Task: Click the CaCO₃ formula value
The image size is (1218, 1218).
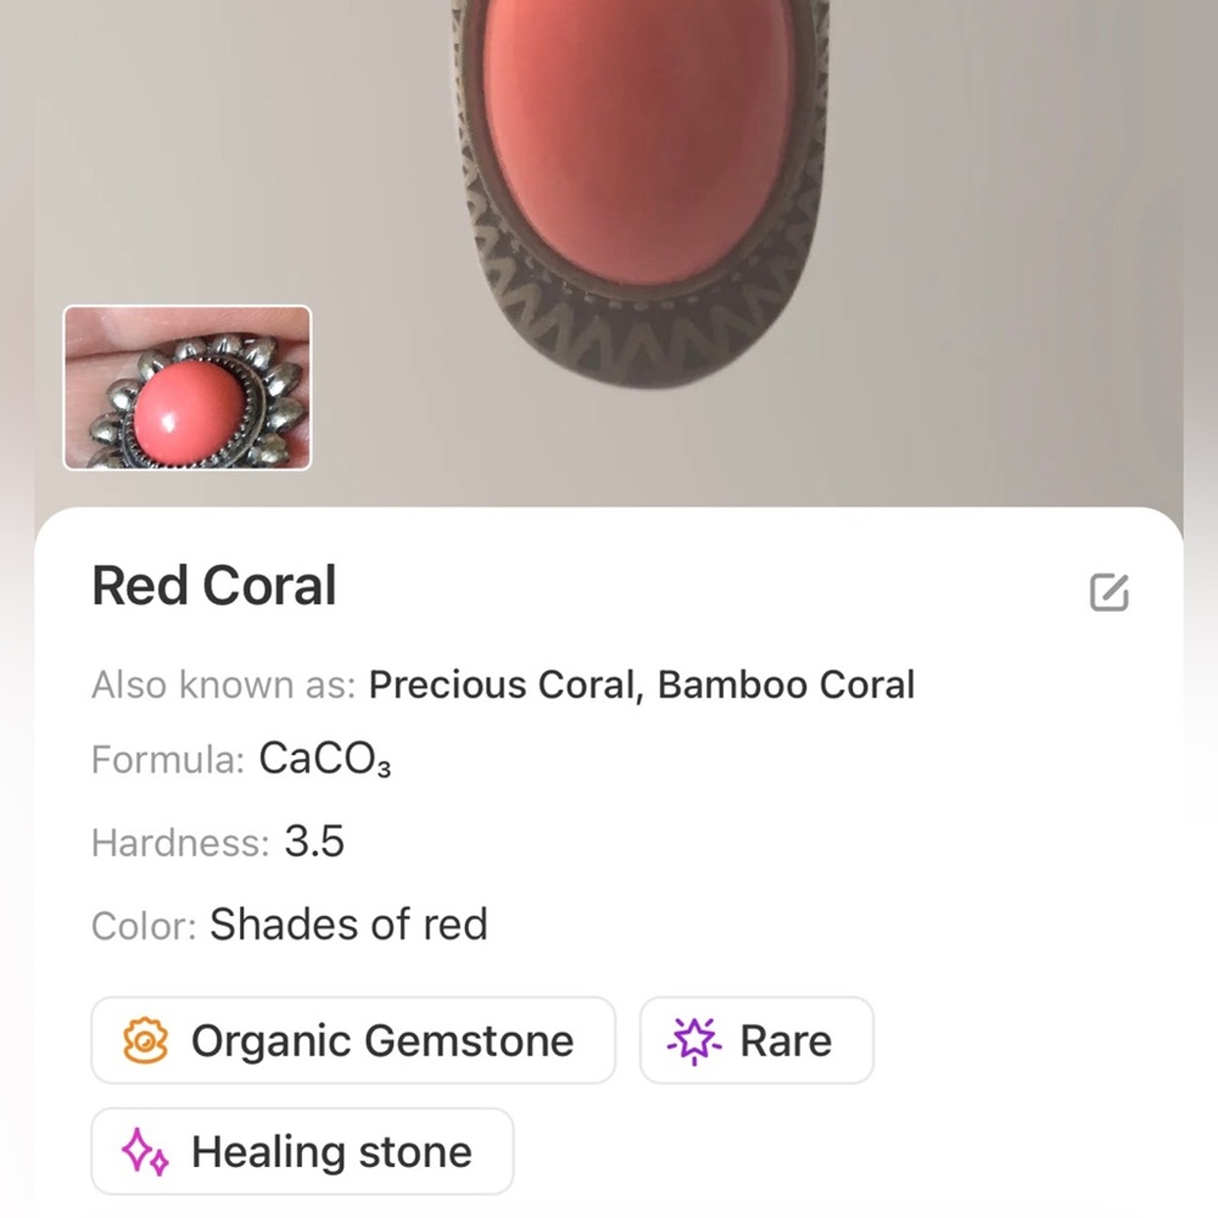Action: 325,759
